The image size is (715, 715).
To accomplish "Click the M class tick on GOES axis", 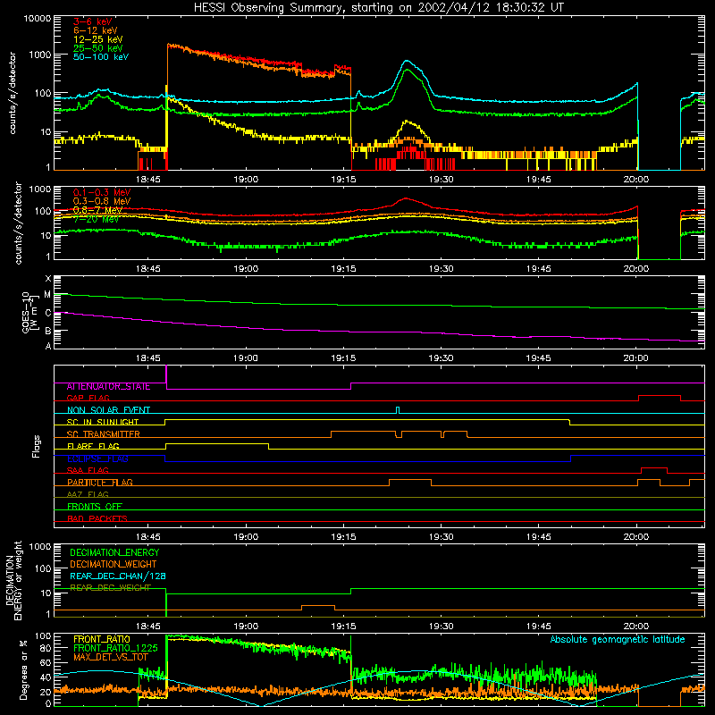I will [x=48, y=295].
